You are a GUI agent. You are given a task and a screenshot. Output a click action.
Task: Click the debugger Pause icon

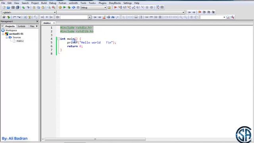147,8
